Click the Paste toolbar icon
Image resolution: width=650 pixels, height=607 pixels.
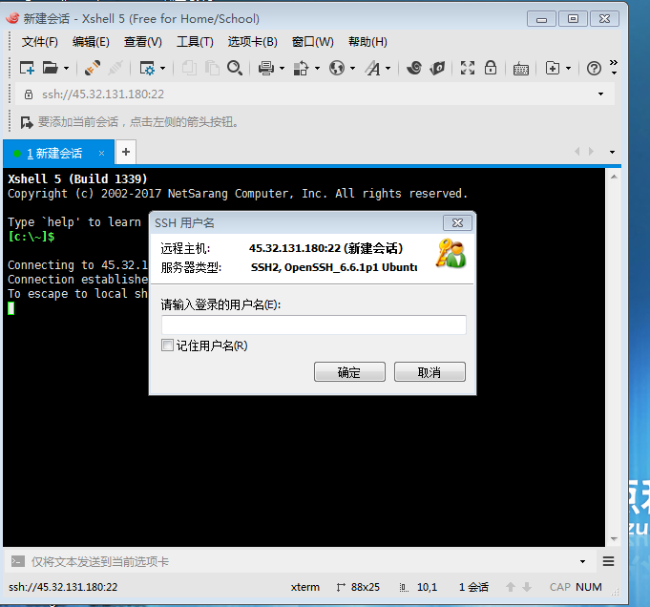click(x=212, y=68)
